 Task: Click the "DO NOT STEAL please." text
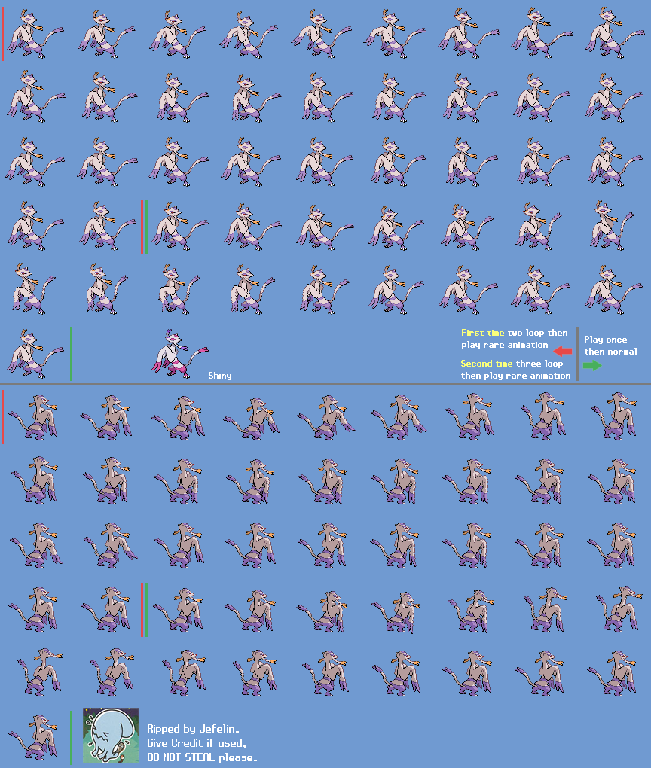(x=202, y=757)
